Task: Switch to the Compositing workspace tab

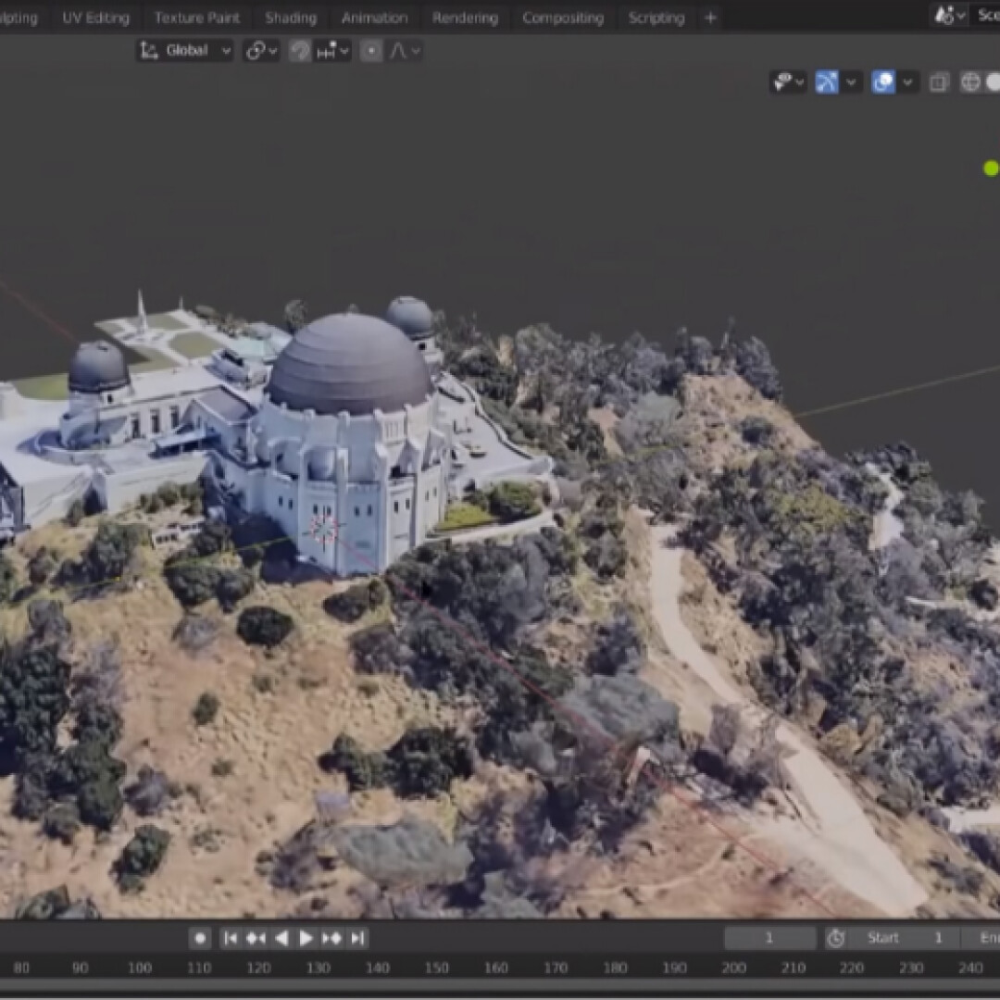Action: 562,18
